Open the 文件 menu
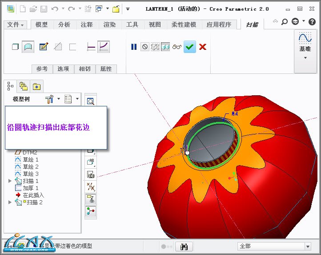The height and width of the screenshot is (255, 321). pos(16,25)
